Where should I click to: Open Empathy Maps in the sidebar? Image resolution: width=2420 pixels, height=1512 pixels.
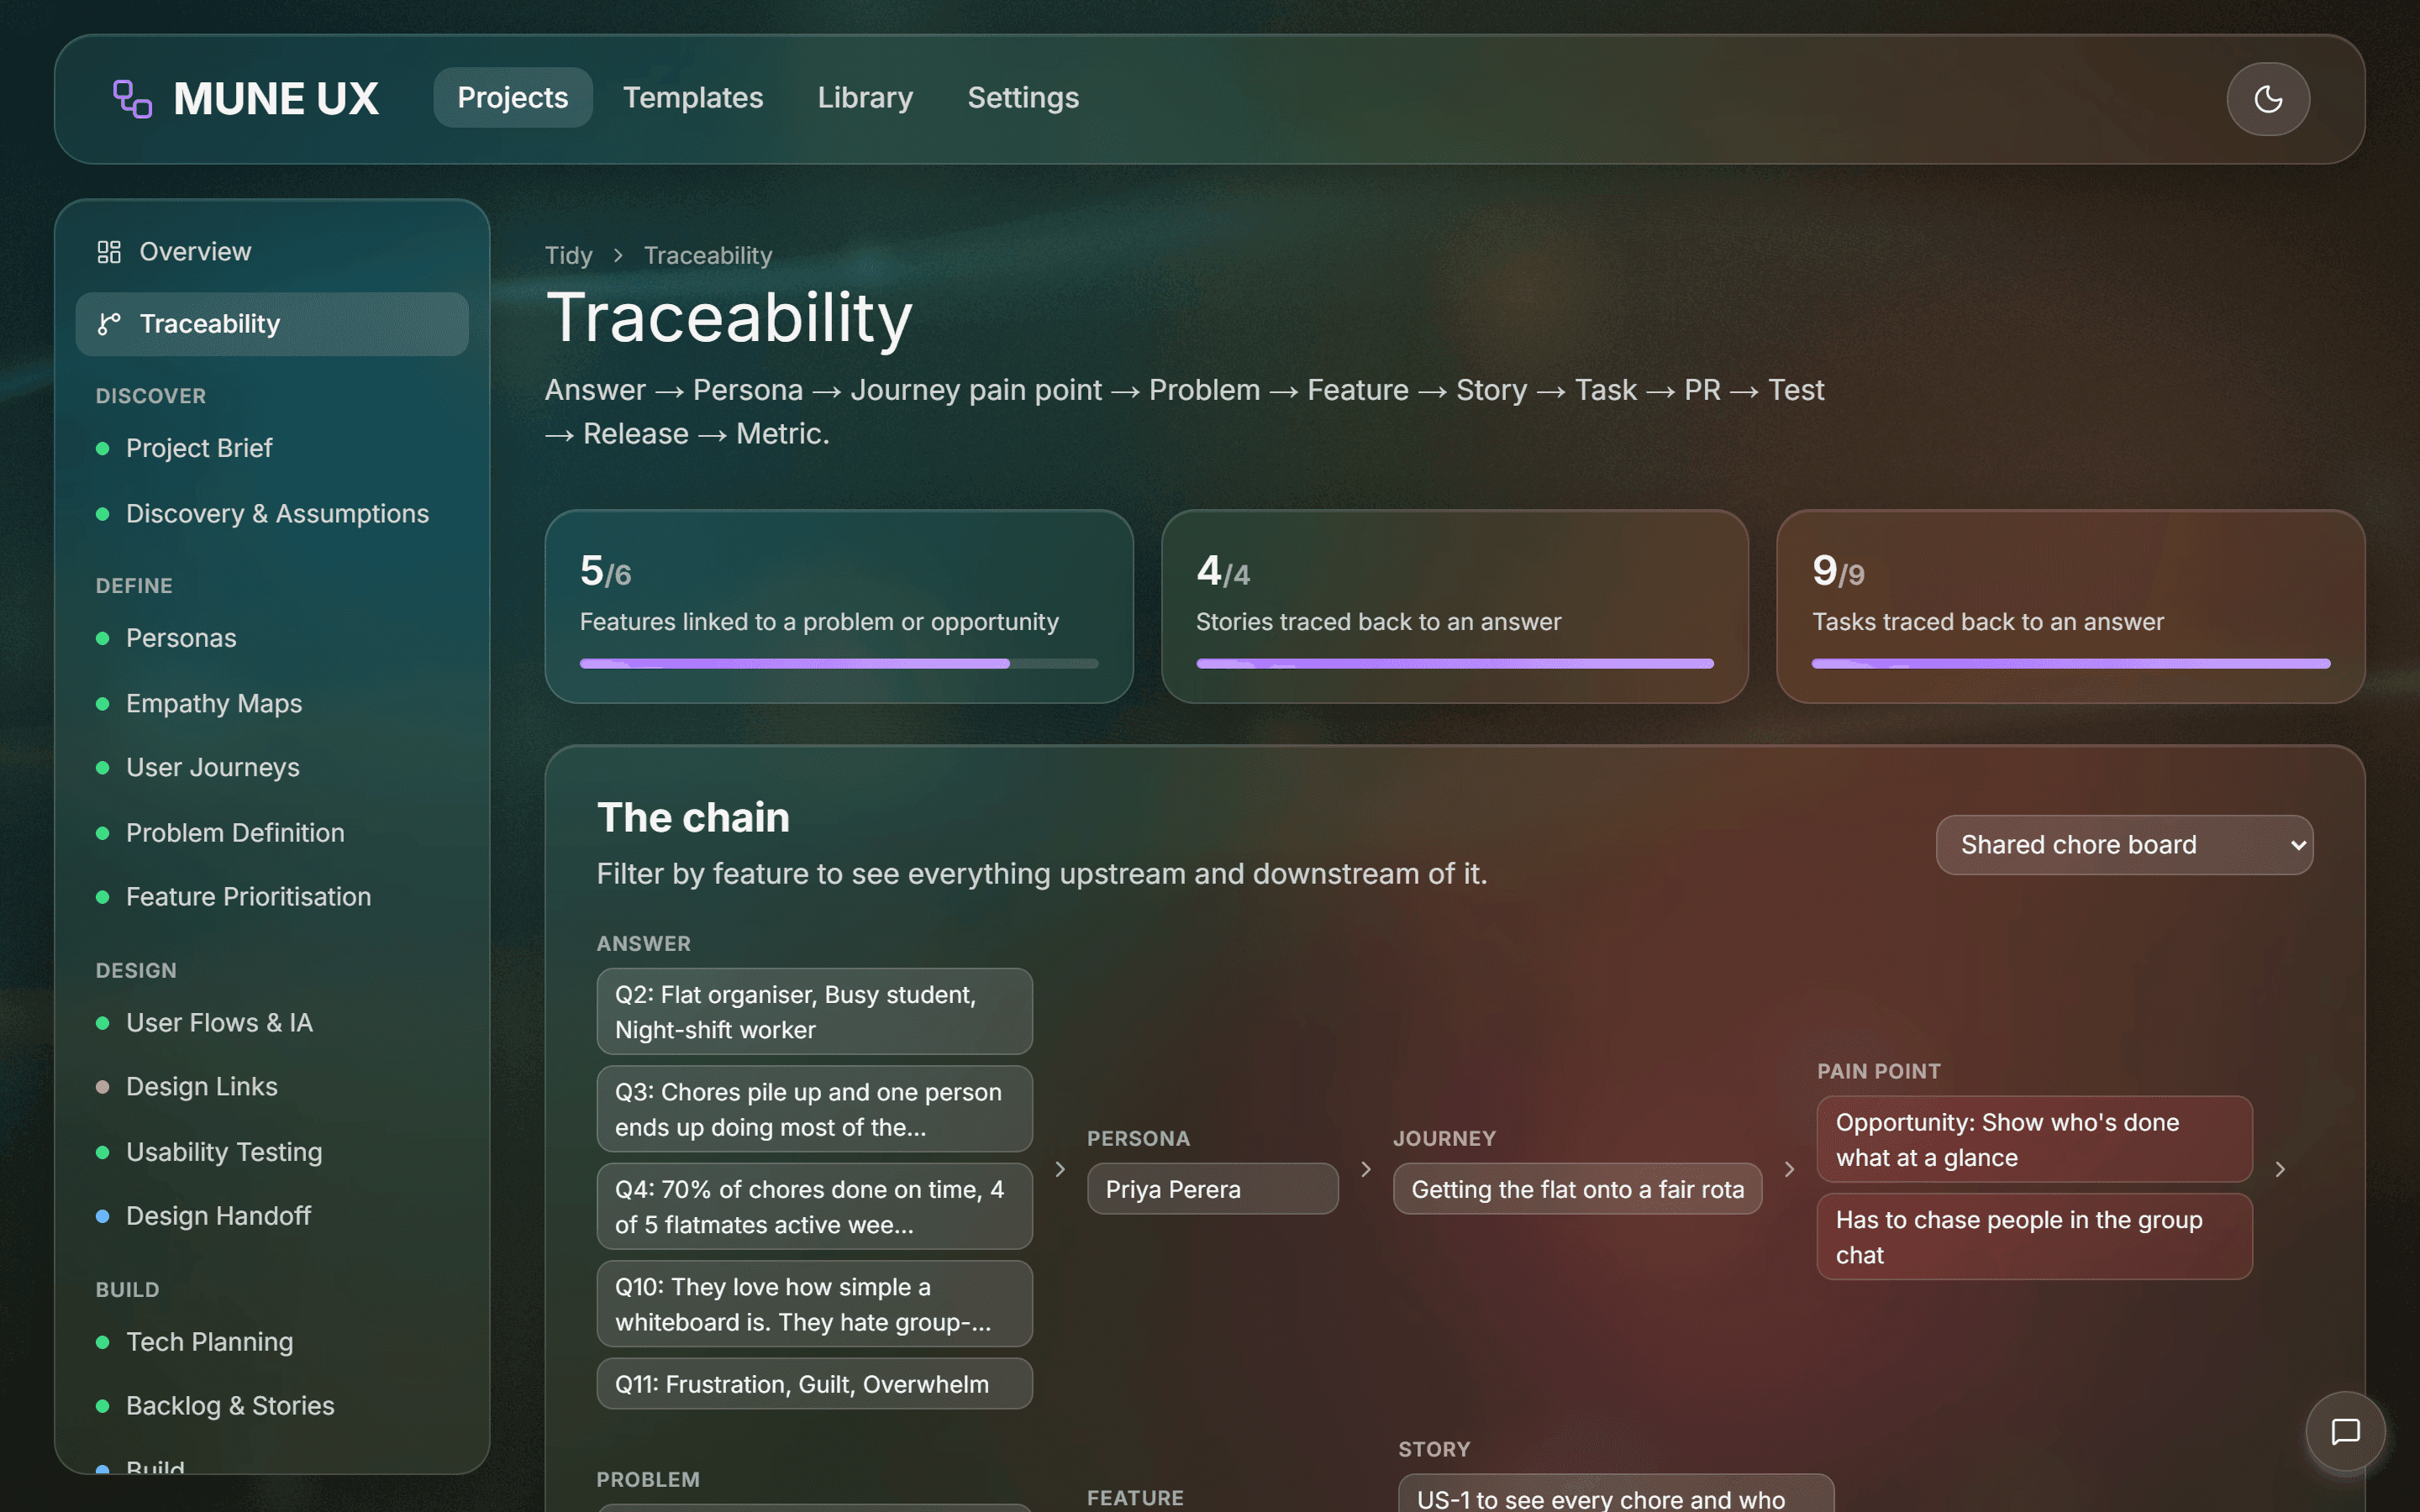pyautogui.click(x=272, y=704)
